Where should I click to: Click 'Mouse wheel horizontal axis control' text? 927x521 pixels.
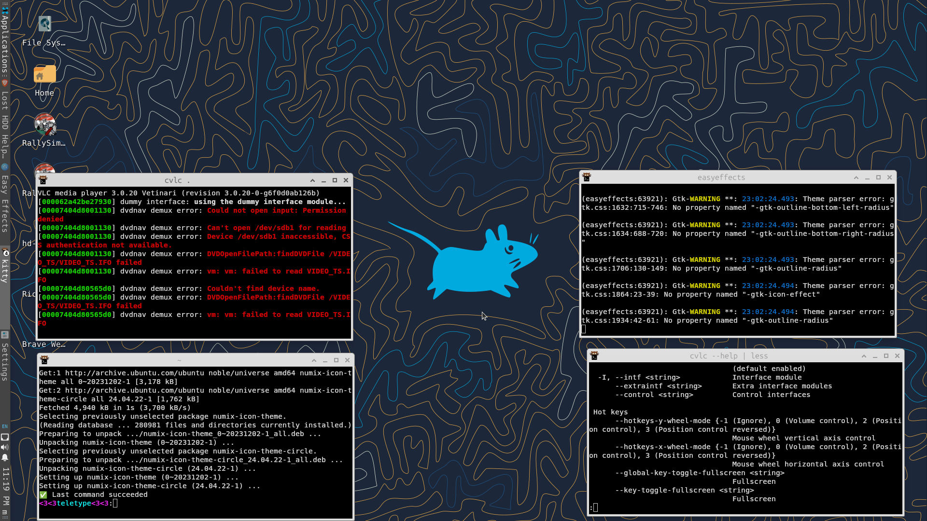808,464
